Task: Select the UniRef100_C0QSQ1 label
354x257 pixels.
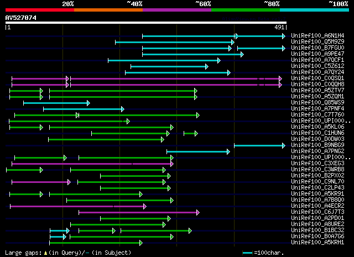Action: [317, 78]
